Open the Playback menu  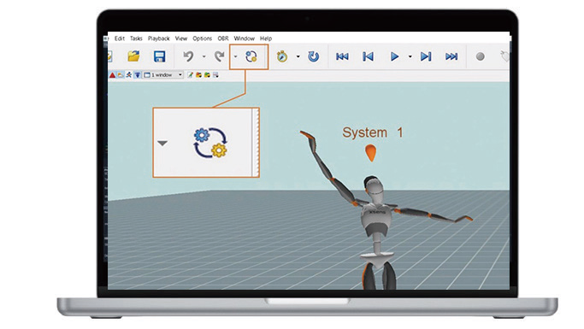coord(159,38)
